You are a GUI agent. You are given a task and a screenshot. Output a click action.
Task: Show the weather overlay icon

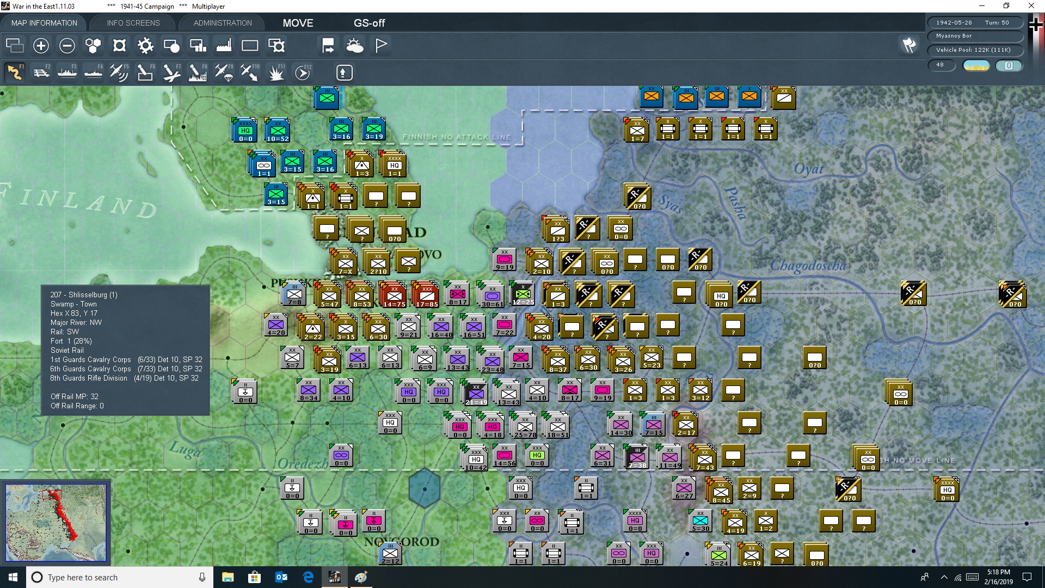point(355,45)
